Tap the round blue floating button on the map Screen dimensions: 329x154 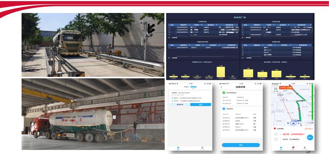pos(310,138)
